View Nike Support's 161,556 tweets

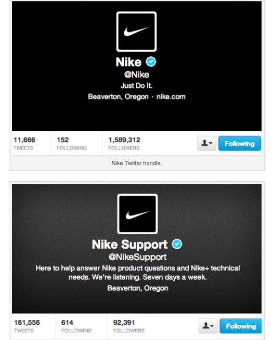pyautogui.click(x=27, y=326)
